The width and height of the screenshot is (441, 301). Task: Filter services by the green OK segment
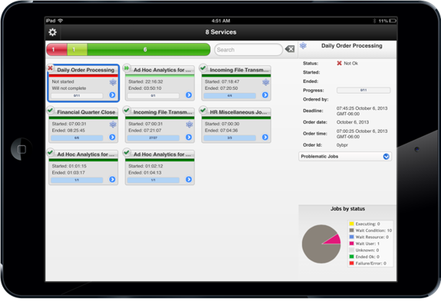point(148,49)
